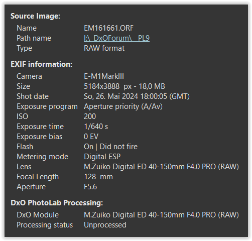Click the EXIF information heading
The height and width of the screenshot is (241, 252).
[42, 64]
